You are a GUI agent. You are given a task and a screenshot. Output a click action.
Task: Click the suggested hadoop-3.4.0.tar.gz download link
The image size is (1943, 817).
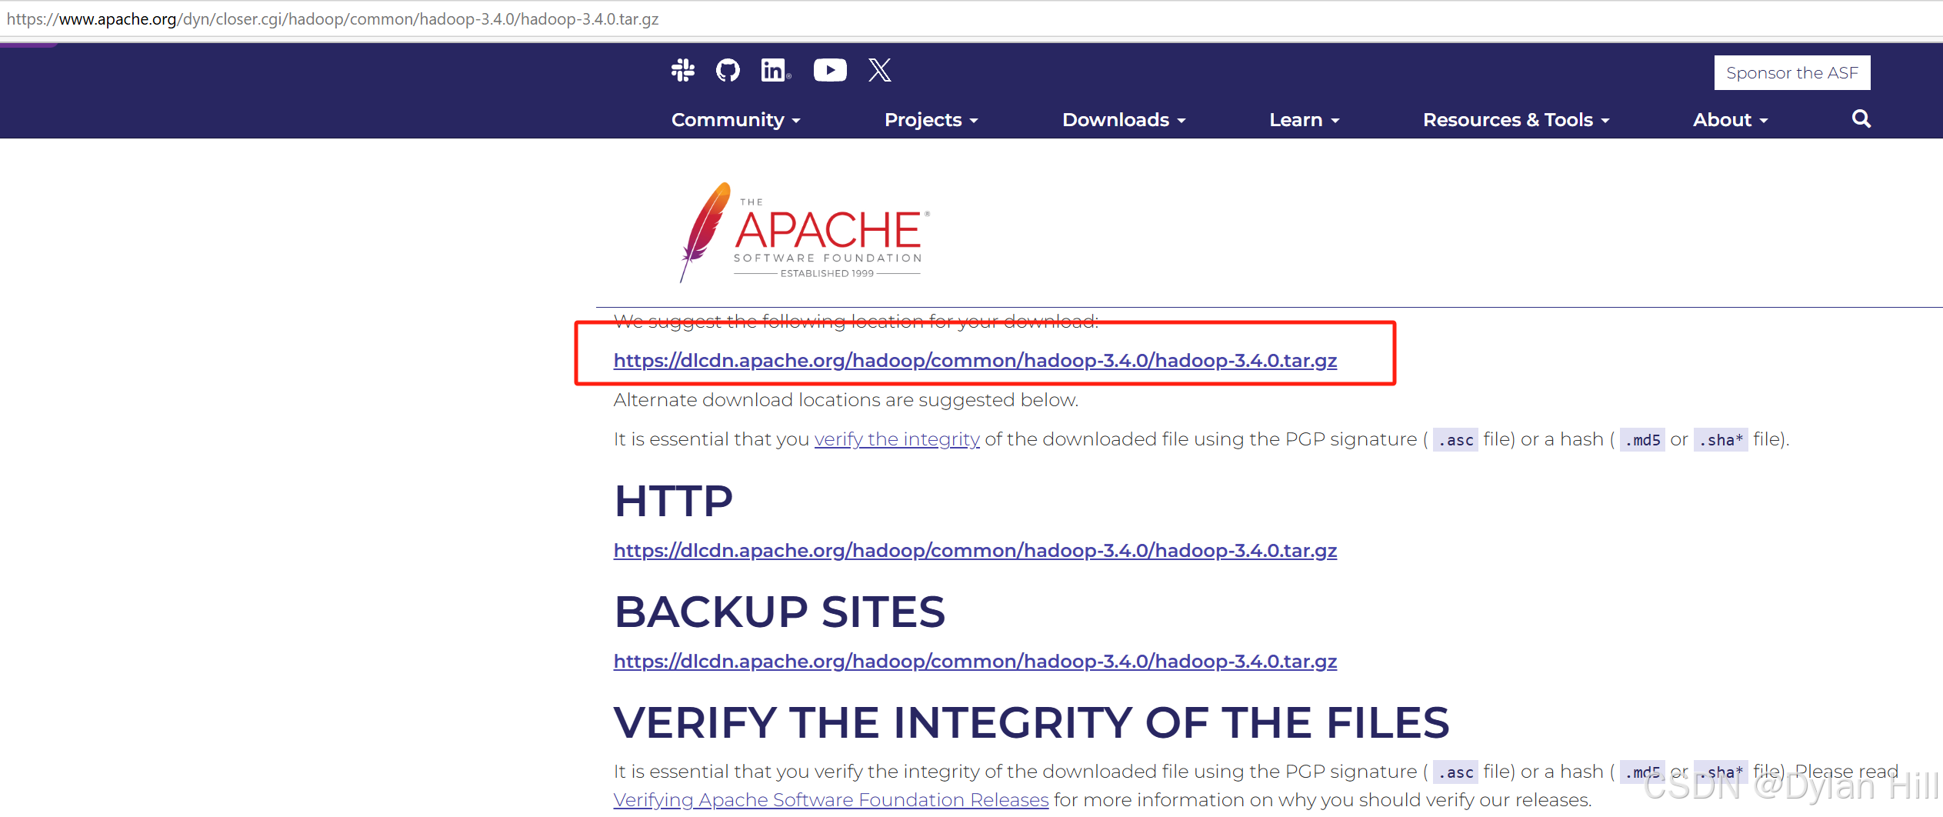pos(975,361)
